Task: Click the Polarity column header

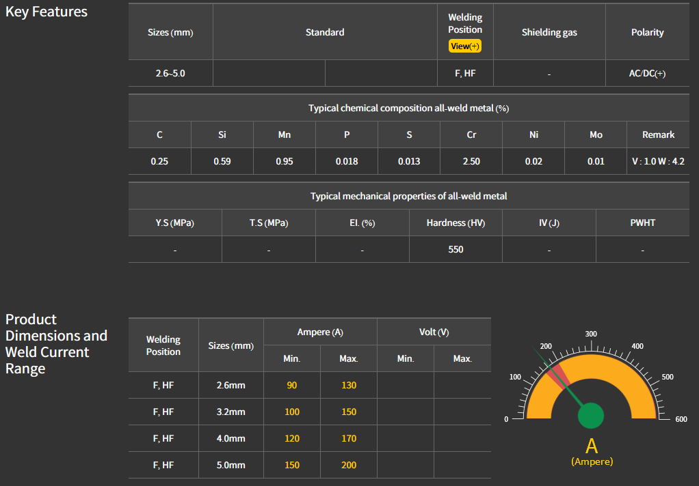Action: [x=647, y=32]
